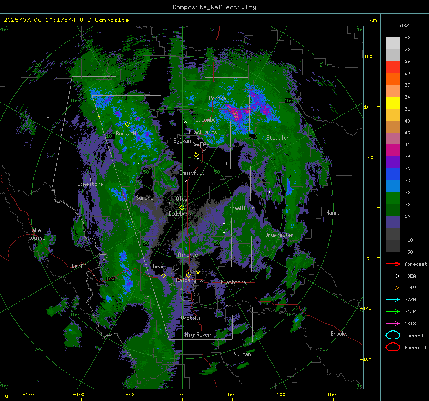Click the Cochrane town label
Viewport: 429px width, 401px height.
pos(156,267)
